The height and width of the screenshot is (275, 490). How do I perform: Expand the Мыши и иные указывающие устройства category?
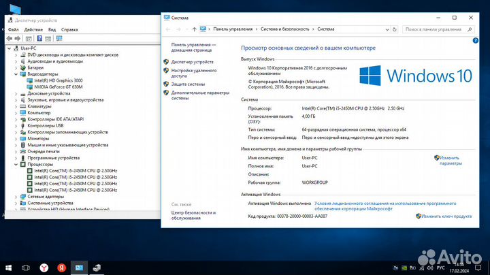point(16,145)
